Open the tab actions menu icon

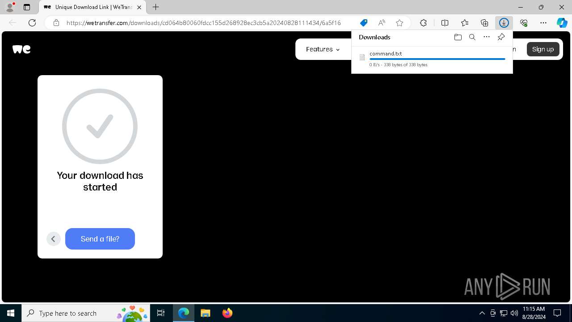click(27, 7)
